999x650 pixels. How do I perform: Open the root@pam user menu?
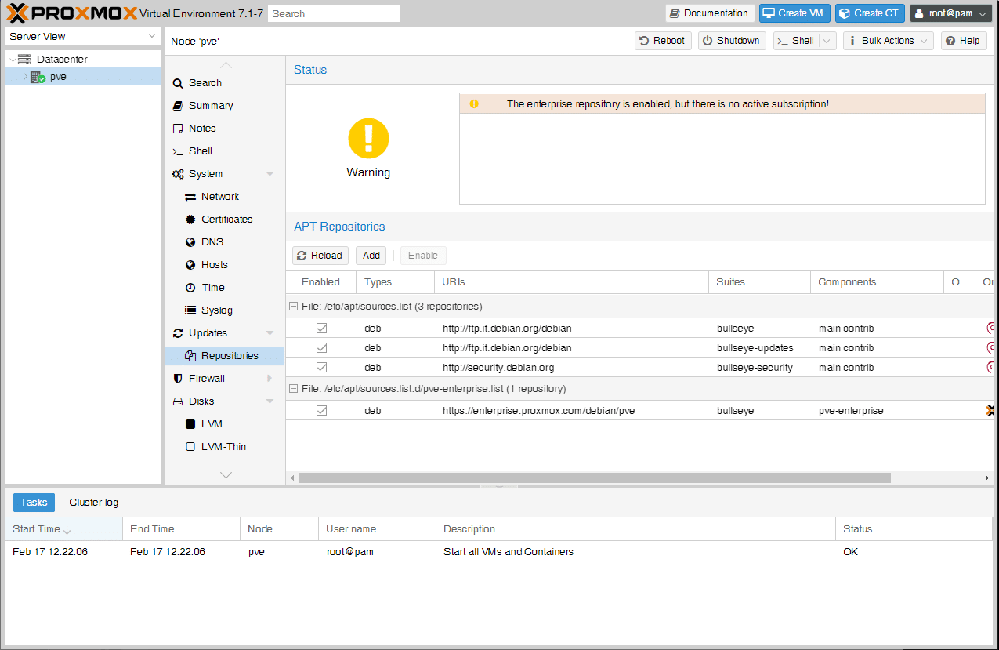[951, 13]
